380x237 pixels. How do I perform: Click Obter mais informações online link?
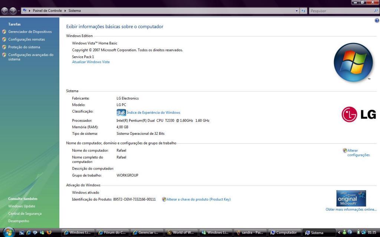[x=351, y=210]
